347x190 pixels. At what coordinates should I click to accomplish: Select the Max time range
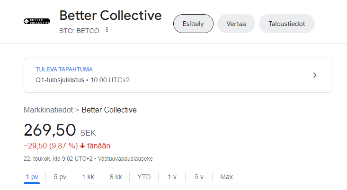(x=226, y=177)
